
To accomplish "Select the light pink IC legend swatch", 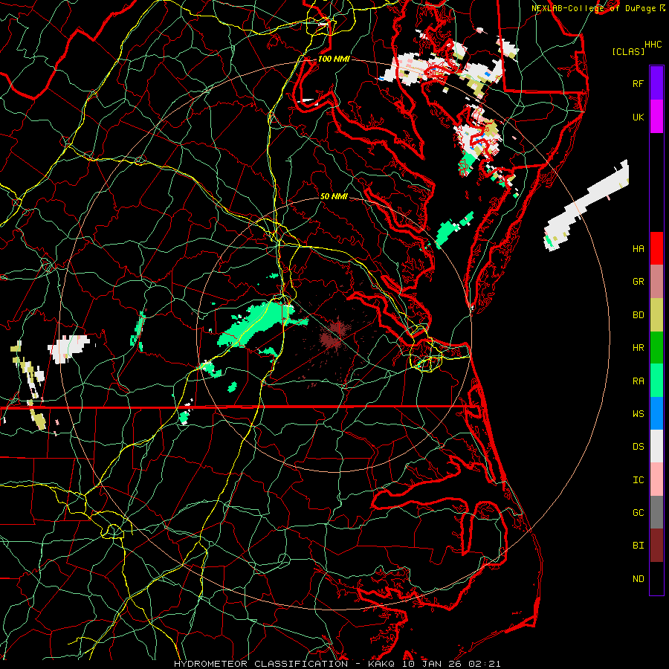I will click(656, 479).
